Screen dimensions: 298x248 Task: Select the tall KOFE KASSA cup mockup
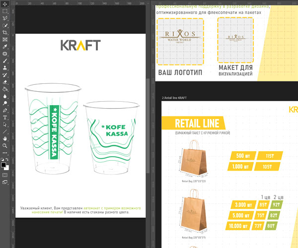click(x=53, y=128)
